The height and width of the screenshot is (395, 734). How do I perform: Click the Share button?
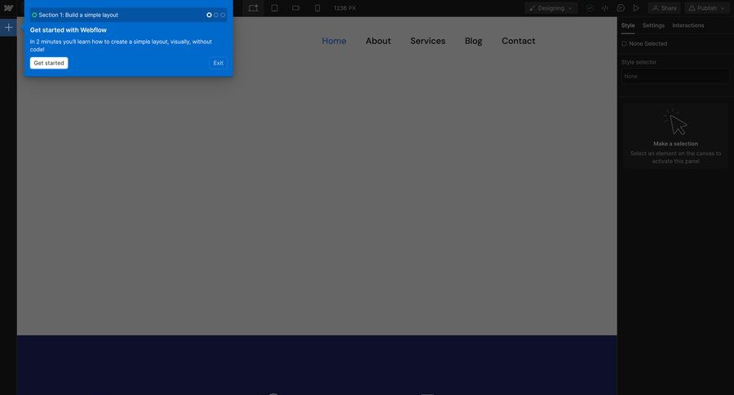tap(664, 8)
